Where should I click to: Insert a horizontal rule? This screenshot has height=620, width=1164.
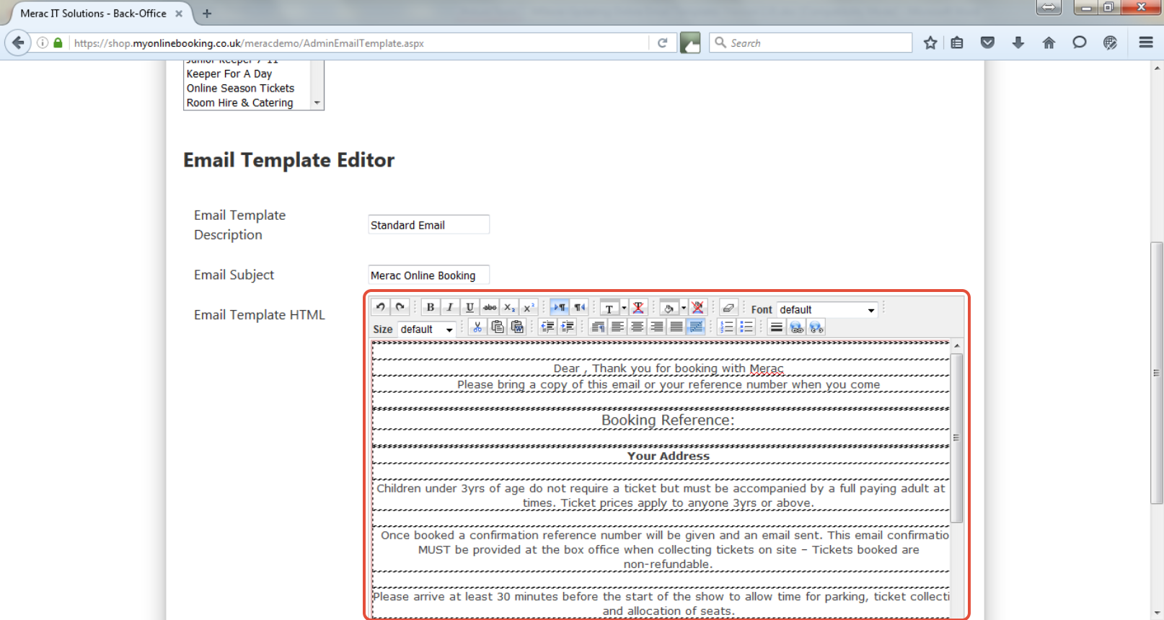click(776, 327)
